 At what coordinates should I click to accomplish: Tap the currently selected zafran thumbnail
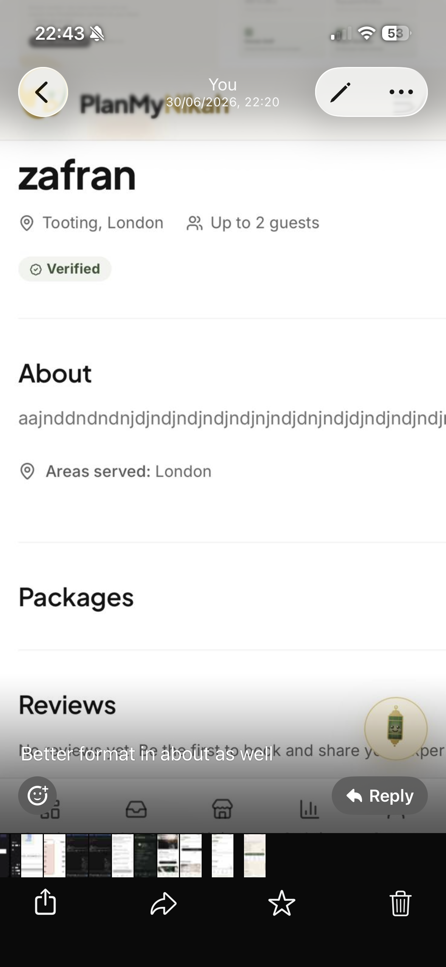point(222,855)
